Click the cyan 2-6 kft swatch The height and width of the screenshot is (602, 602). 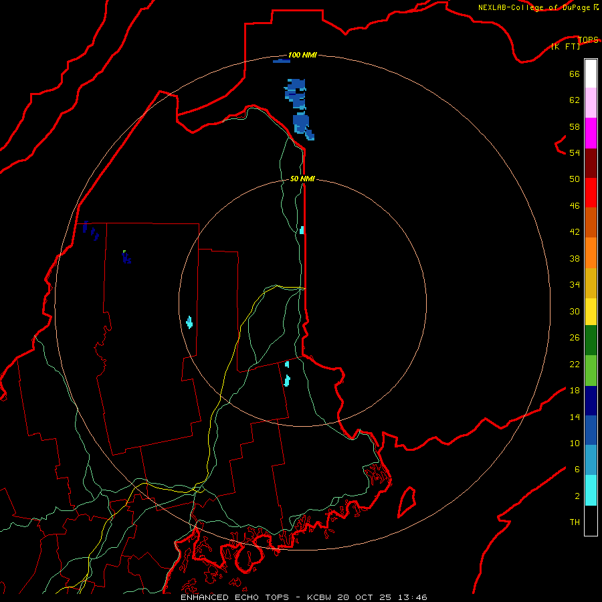(591, 490)
